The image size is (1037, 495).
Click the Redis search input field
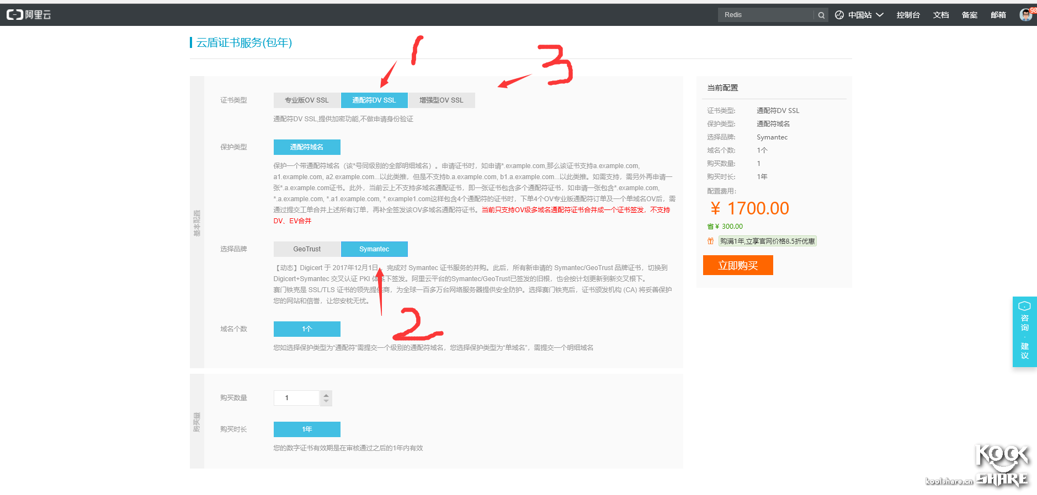click(765, 15)
